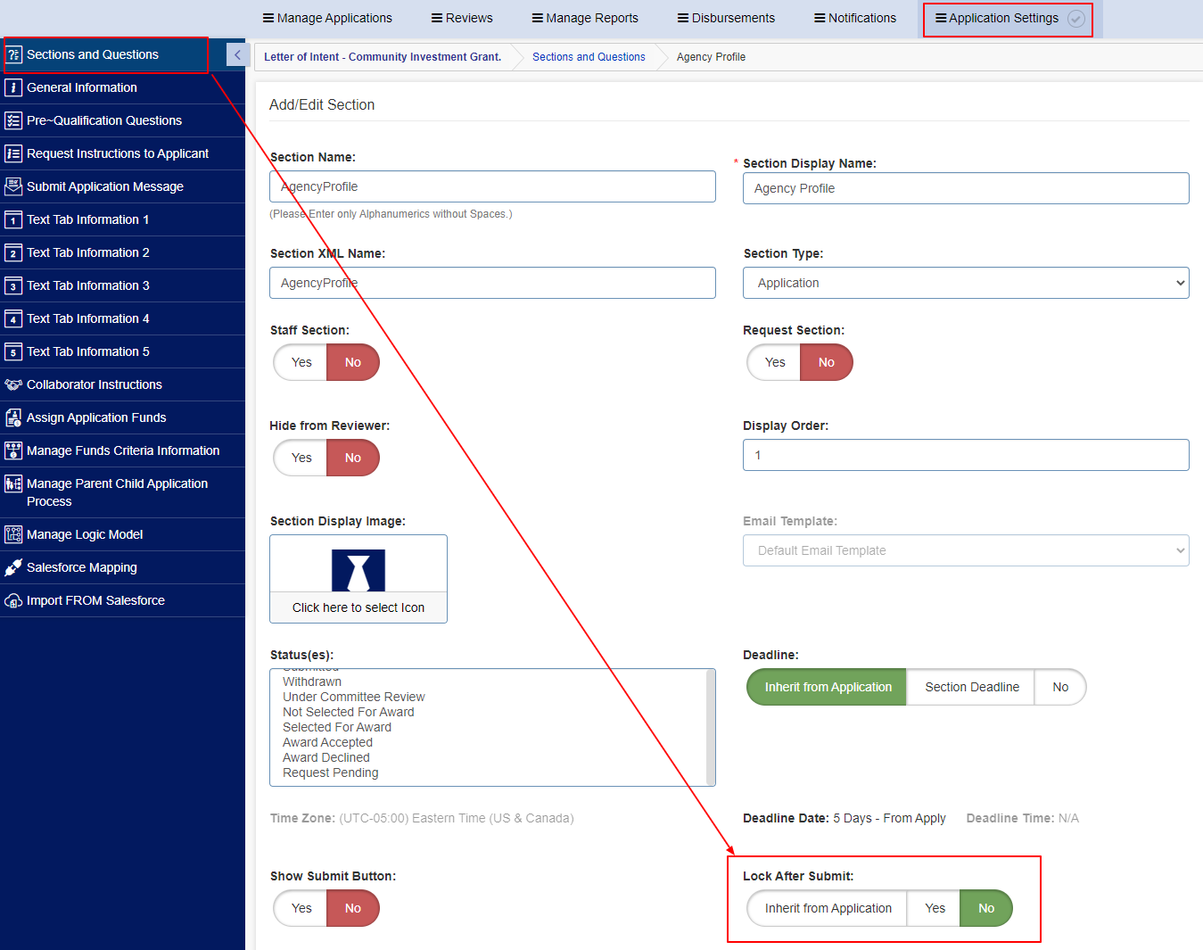Viewport: 1203px width, 950px height.
Task: Click the Collaborator Instructions handshake icon
Action: 13,384
